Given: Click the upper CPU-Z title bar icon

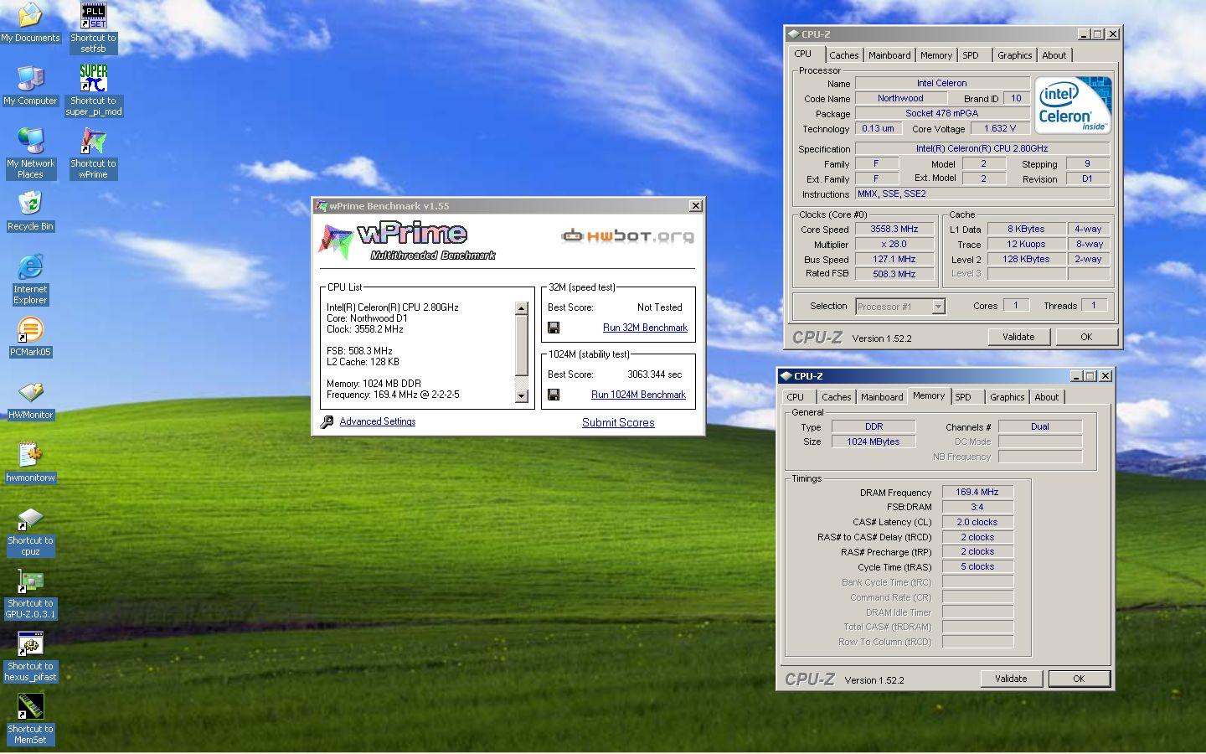Looking at the screenshot, I should (793, 34).
